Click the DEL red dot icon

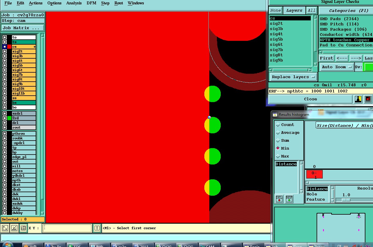coord(279,199)
